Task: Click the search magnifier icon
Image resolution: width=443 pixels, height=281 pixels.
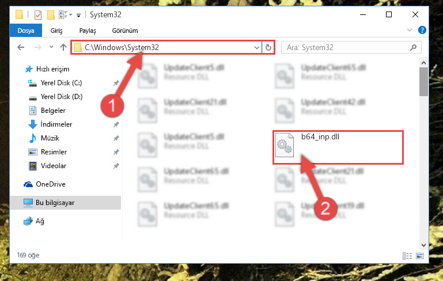Action: [413, 47]
